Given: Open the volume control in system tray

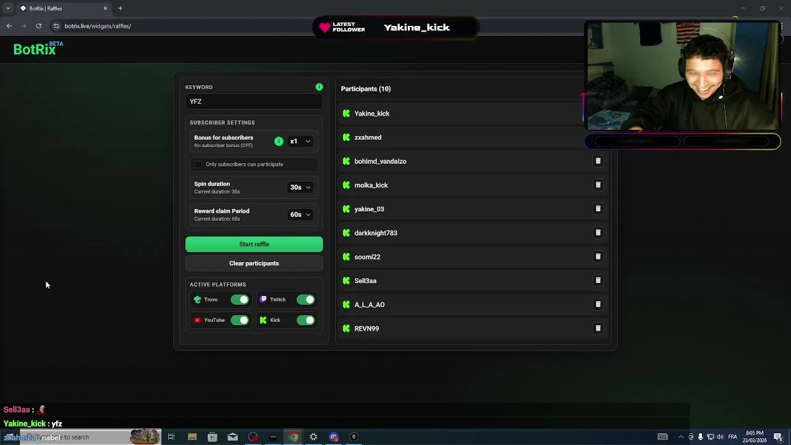Looking at the screenshot, I should [x=720, y=437].
